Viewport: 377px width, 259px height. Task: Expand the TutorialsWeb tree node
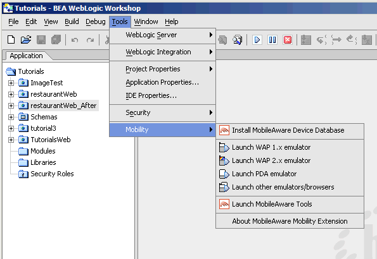click(x=11, y=140)
